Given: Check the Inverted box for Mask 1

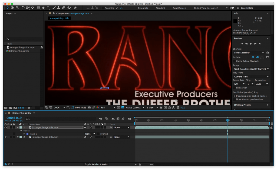Looking at the screenshot, I should tap(98, 134).
